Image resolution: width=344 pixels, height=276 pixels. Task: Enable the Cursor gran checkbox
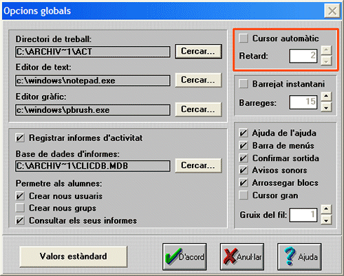pos(244,195)
